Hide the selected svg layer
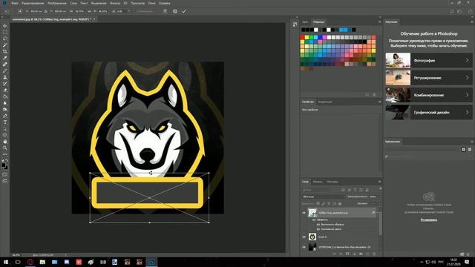 (304, 213)
